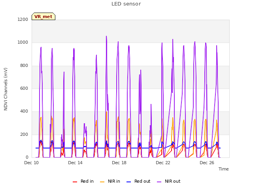Click the 400 y-axis tick label
Screen dimensions: 253x189
click(x=24, y=111)
